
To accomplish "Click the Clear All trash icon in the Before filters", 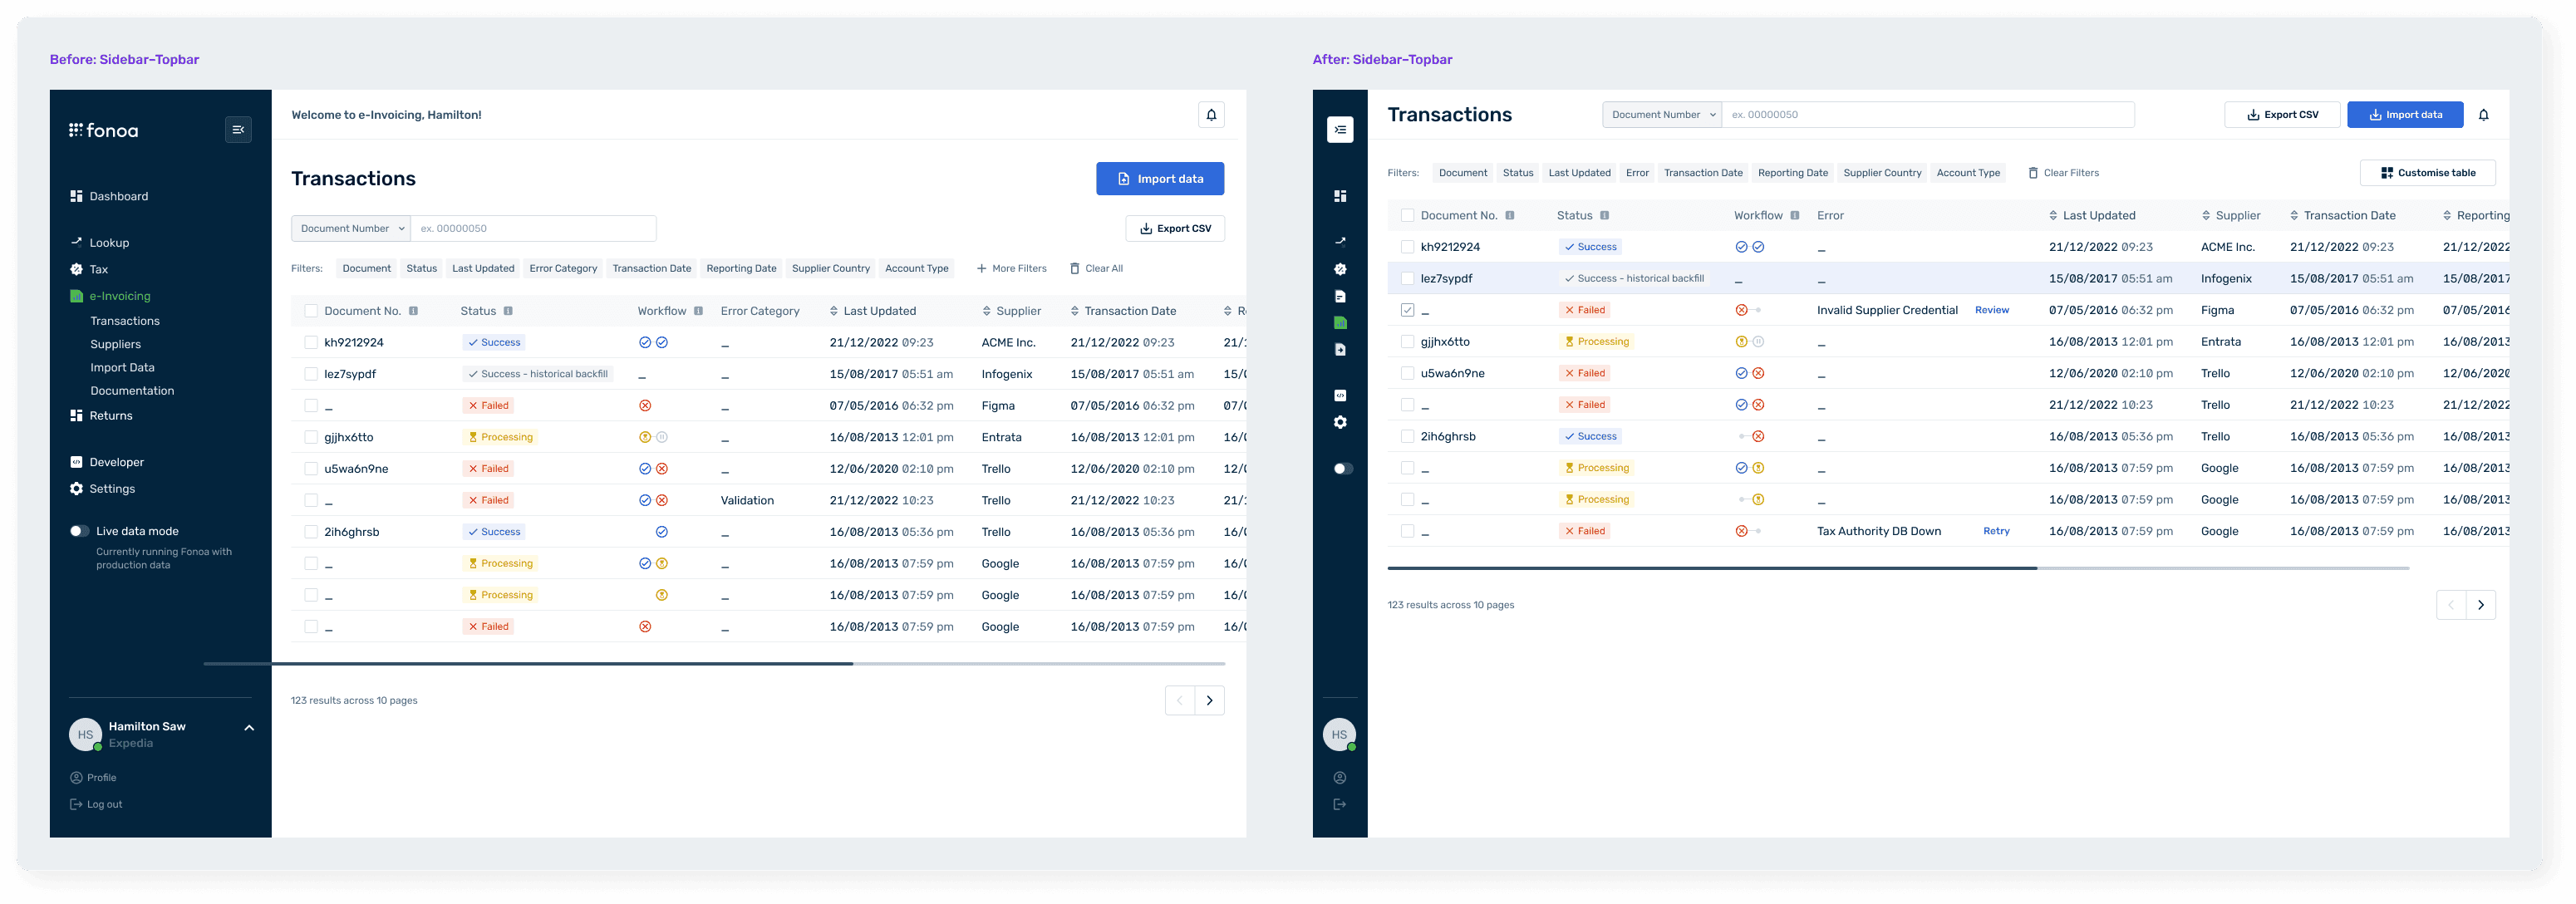I will coord(1075,268).
